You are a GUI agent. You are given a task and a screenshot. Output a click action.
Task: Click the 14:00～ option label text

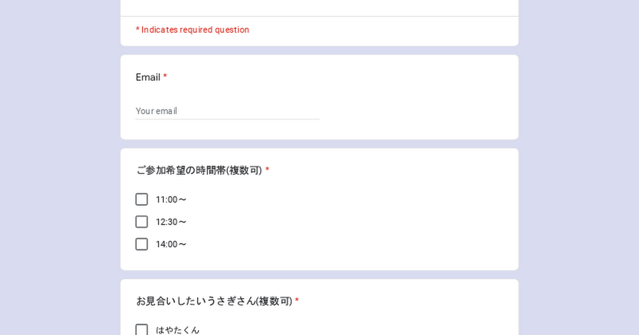(x=171, y=245)
